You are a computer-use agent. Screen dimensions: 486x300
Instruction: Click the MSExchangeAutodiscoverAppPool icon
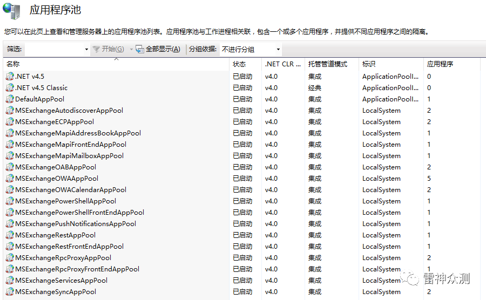click(10, 110)
